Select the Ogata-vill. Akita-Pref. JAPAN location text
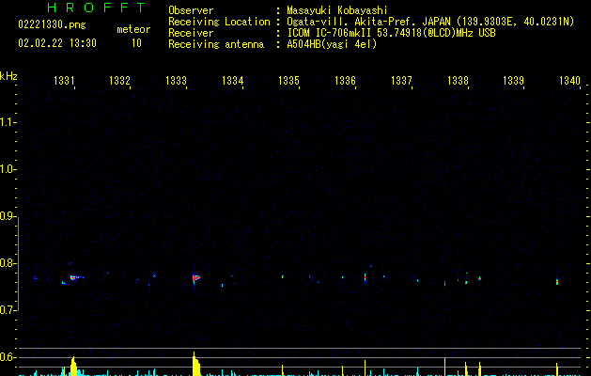Image resolution: width=591 pixels, height=376 pixels. [x=430, y=22]
